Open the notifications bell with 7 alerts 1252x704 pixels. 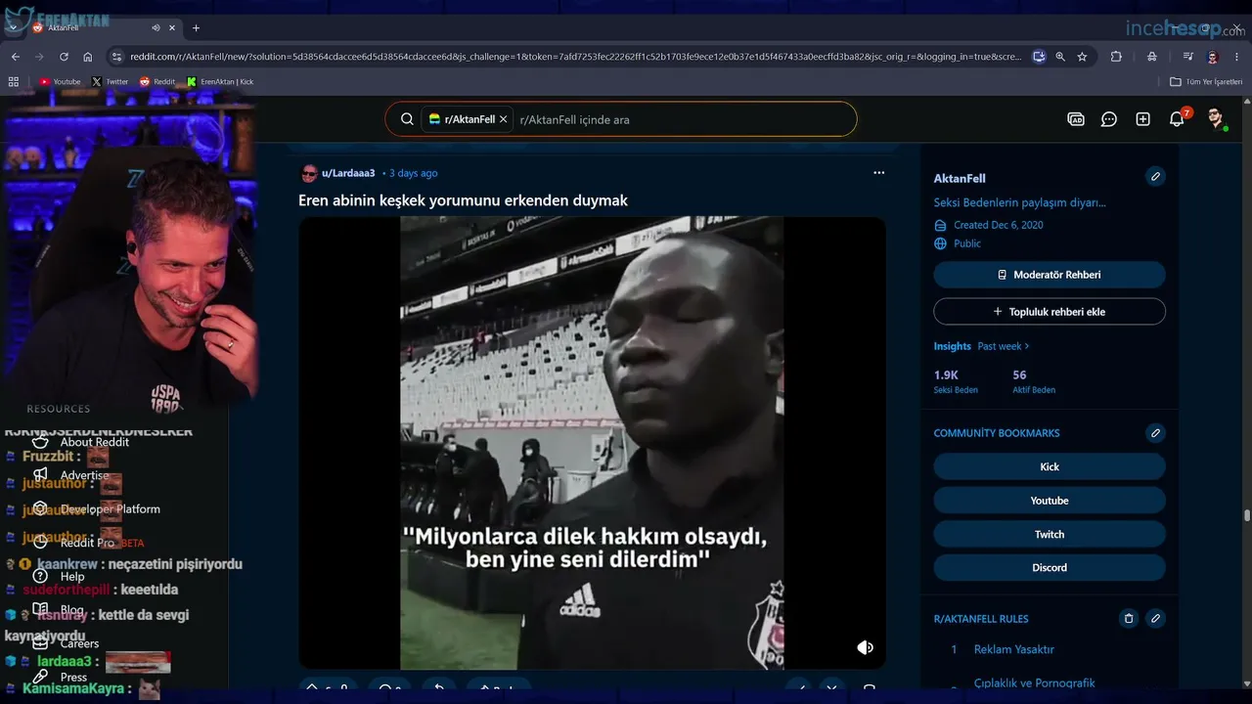click(1178, 119)
